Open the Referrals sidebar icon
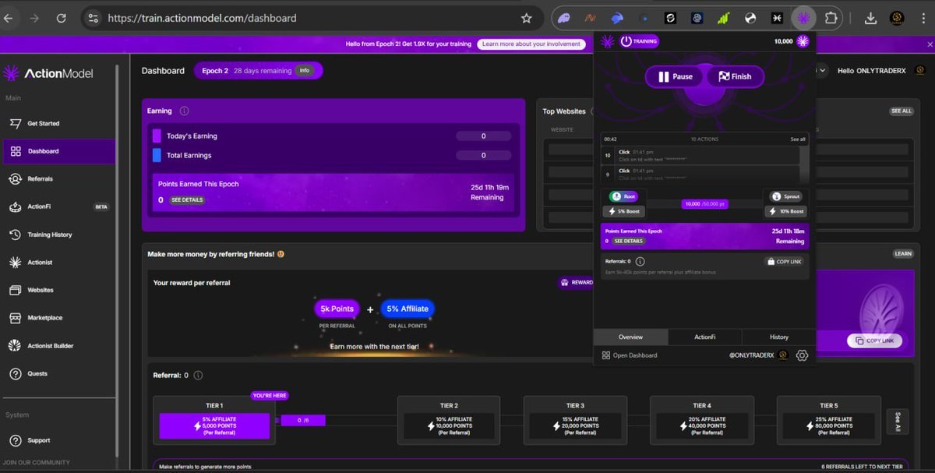This screenshot has width=935, height=473. click(15, 179)
